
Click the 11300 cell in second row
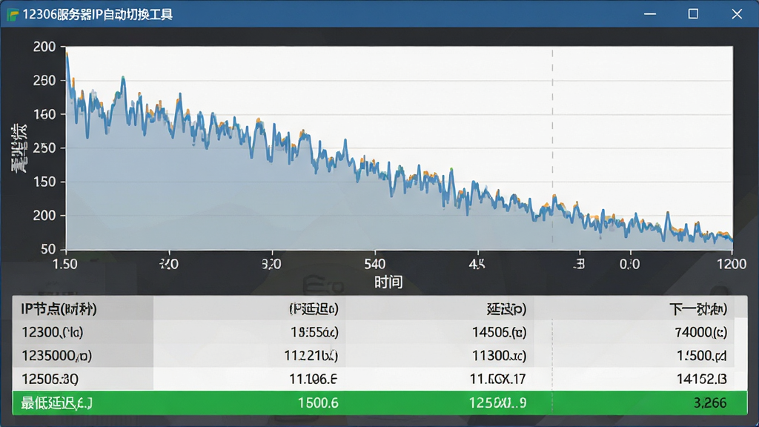(x=499, y=355)
